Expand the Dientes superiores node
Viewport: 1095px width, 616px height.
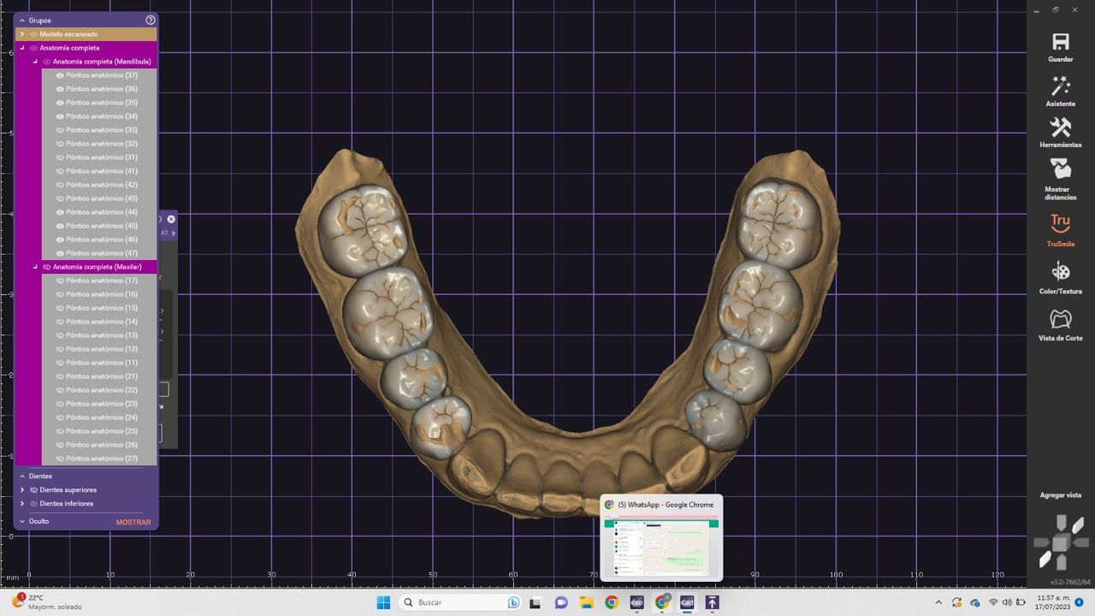tap(22, 490)
